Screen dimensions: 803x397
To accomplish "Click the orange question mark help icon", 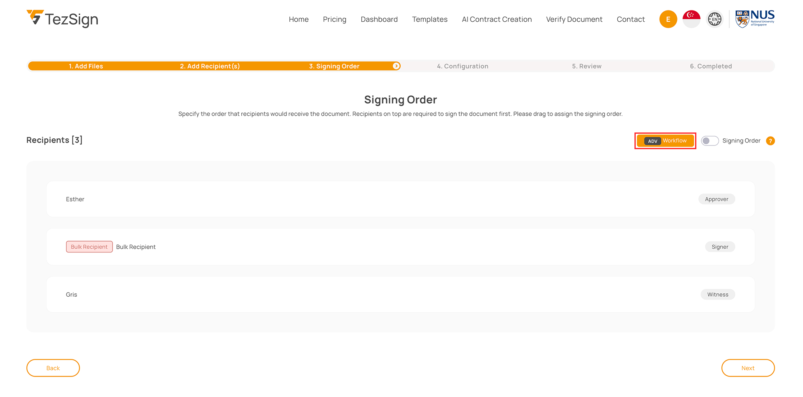I will [770, 141].
